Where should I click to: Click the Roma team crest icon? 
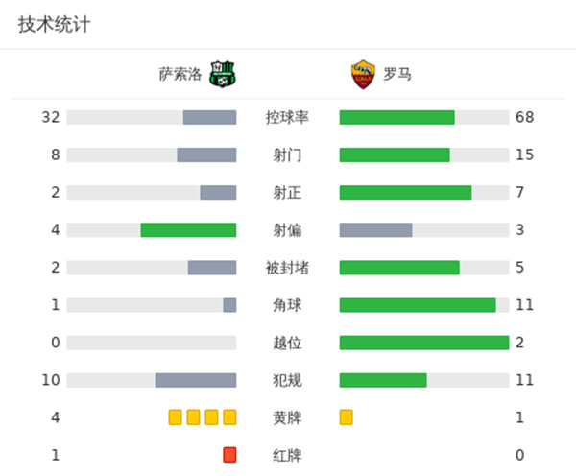coord(362,74)
